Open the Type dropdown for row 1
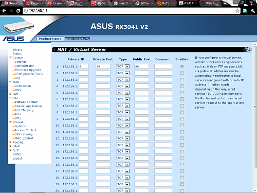Image resolution: width=257 pixels, height=193 pixels. coord(123,66)
